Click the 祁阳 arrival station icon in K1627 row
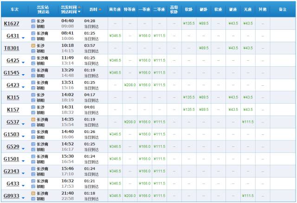This screenshot has width=297, height=203. coord(33,26)
